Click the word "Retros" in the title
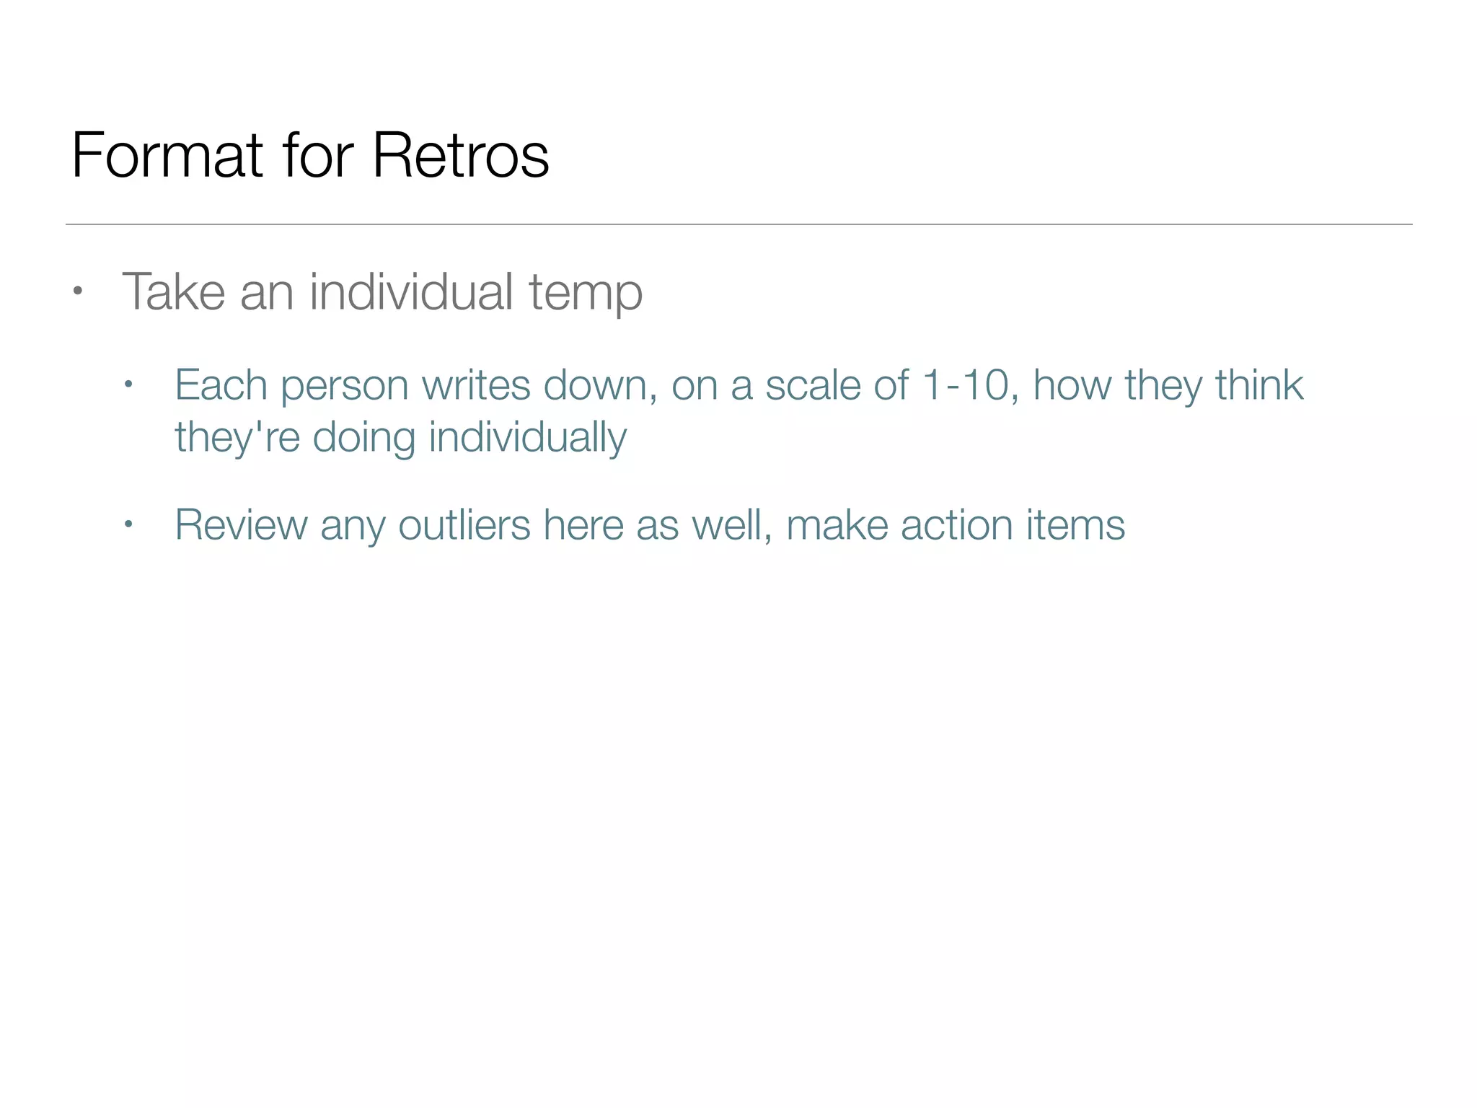Viewport: 1477px width, 1108px height. coord(460,155)
